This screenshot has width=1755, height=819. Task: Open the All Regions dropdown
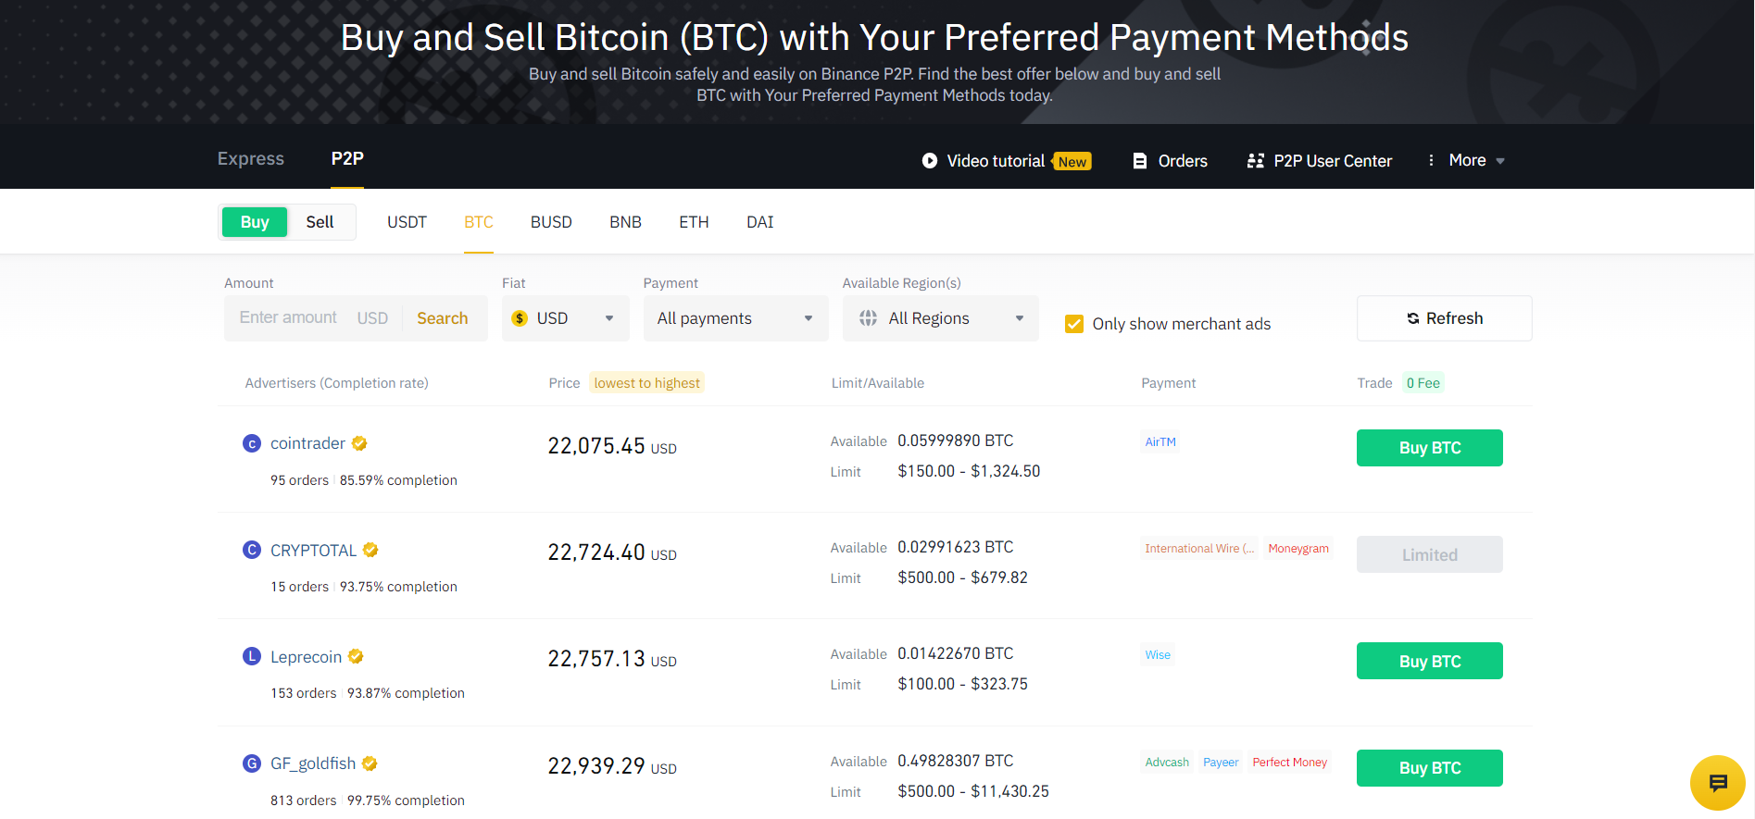pyautogui.click(x=941, y=318)
